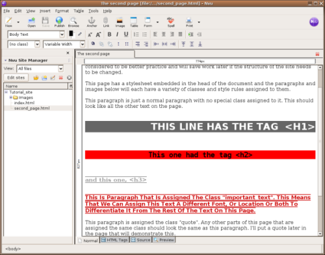
Task: Click the New page toolbar icon
Action: [8, 21]
